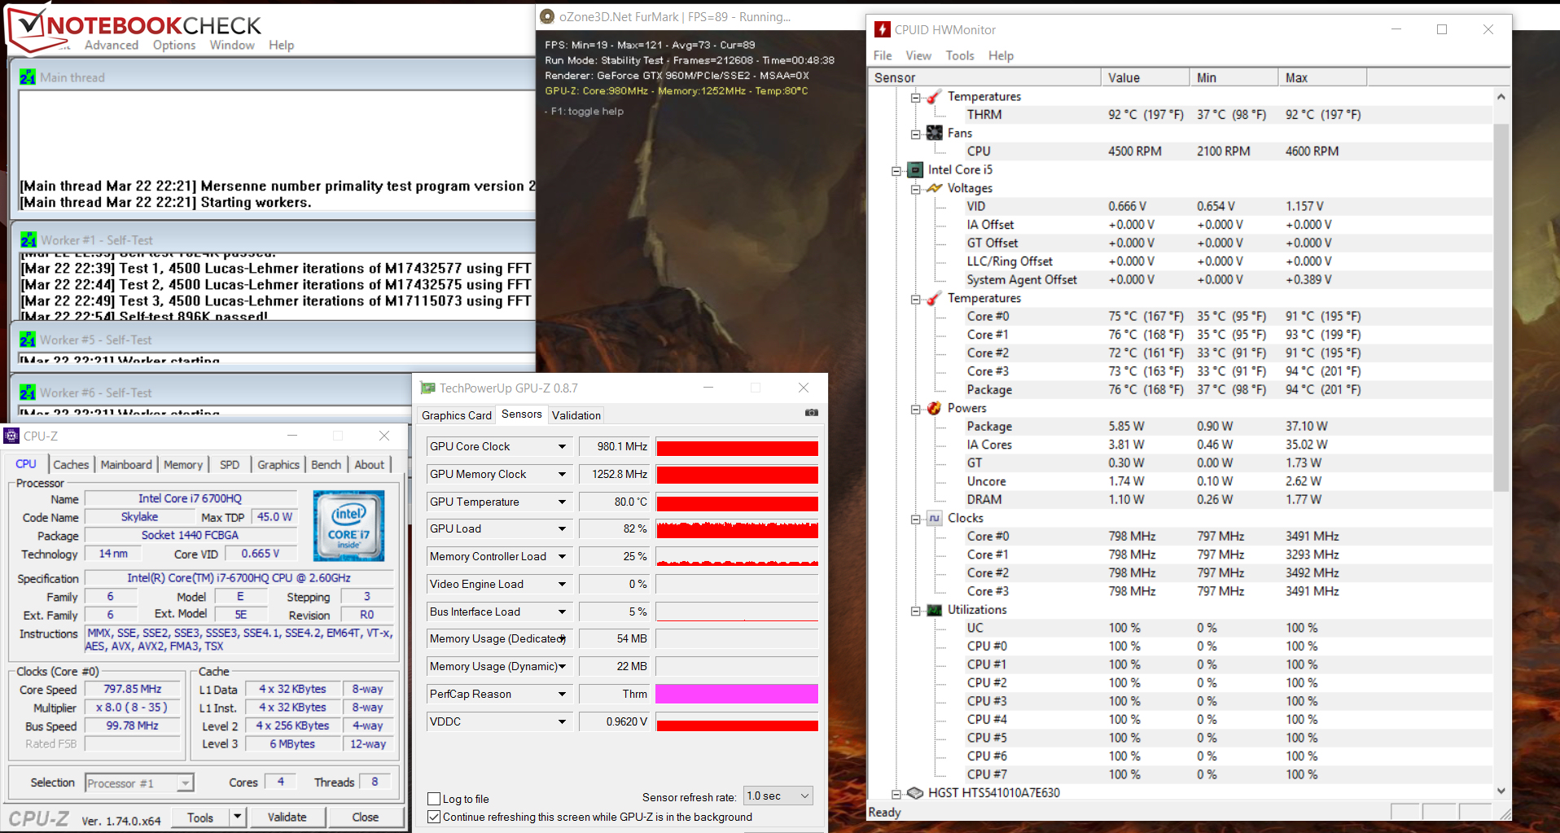Open the Bus Interface Load dropdown
Screen dimensions: 1560x833
click(x=562, y=612)
